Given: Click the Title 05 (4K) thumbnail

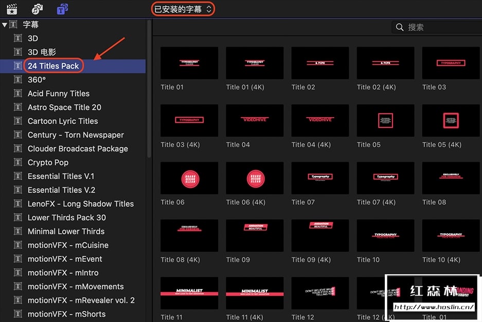Looking at the screenshot, I should tap(451, 120).
